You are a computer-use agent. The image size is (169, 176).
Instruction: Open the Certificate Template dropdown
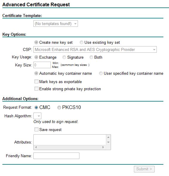click(56, 24)
